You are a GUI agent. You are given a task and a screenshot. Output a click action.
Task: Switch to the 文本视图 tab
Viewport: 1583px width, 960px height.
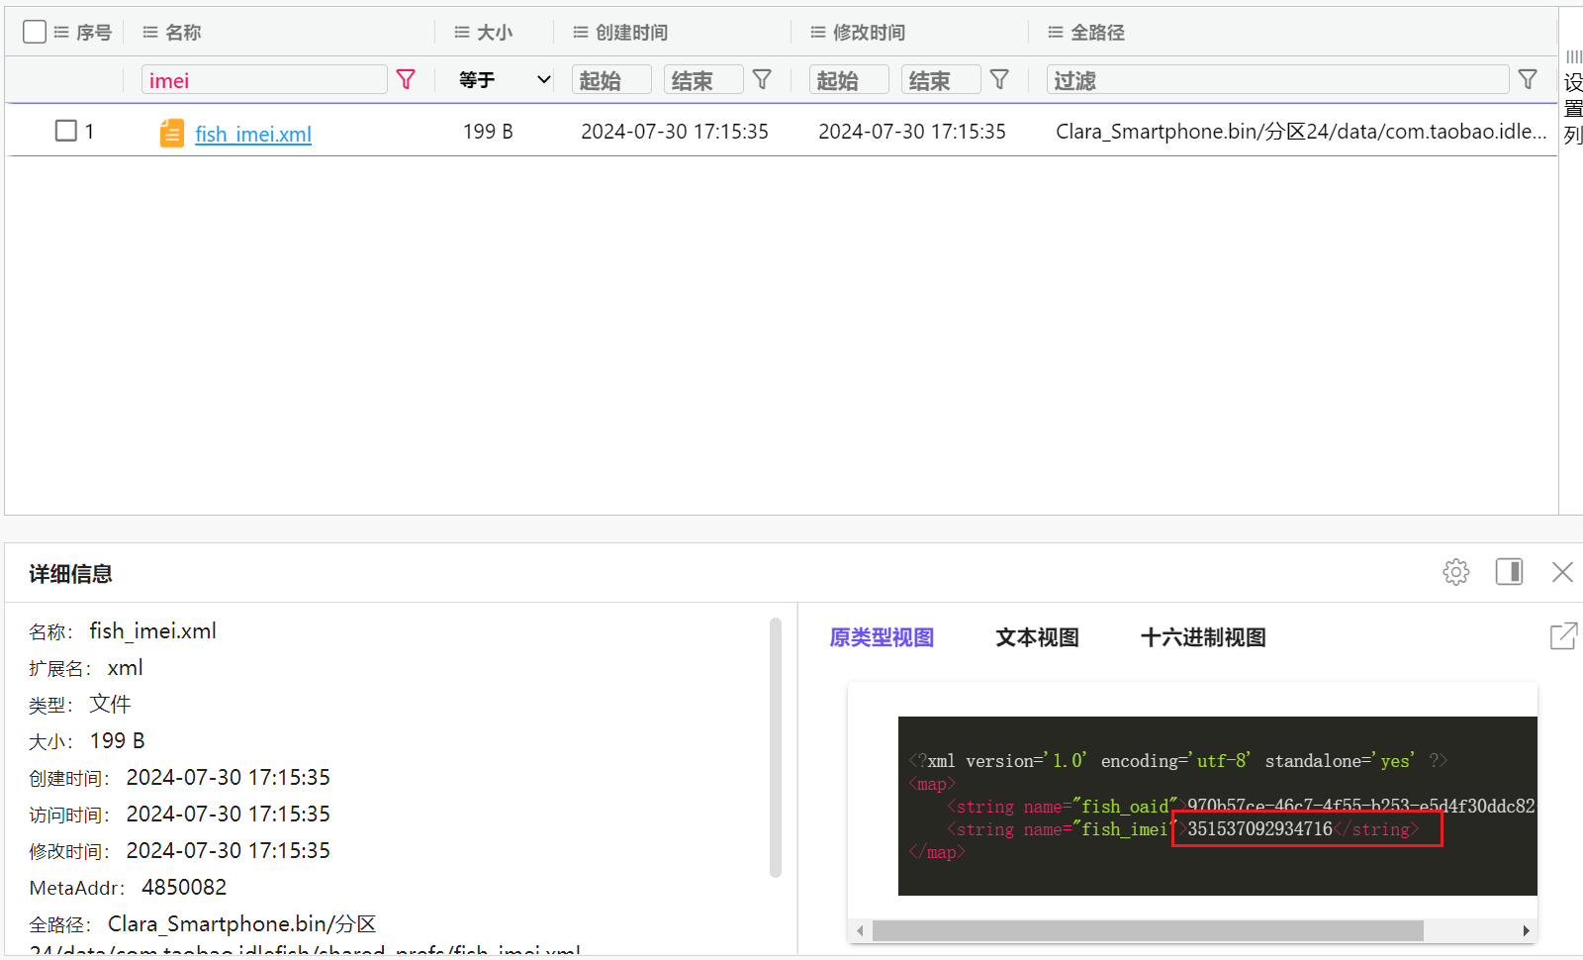tap(1037, 637)
